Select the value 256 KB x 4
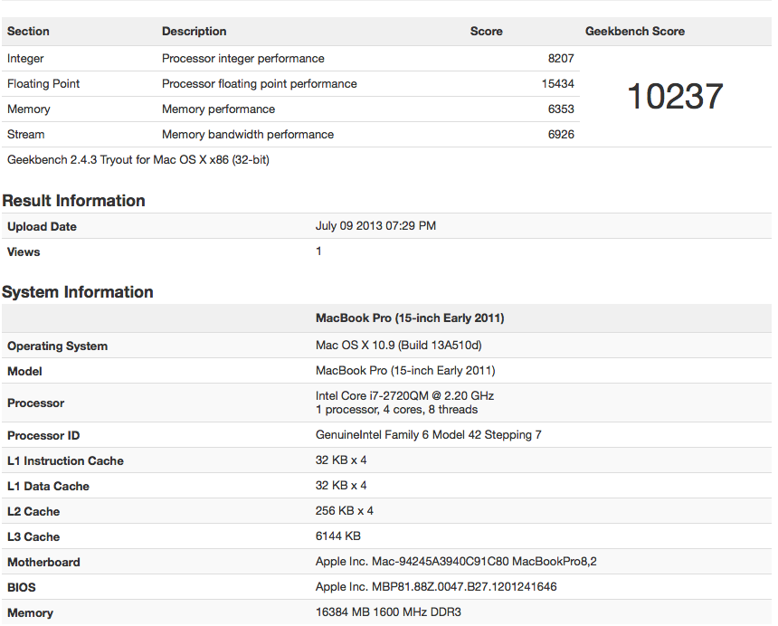Viewport: 778px width, 626px height. tap(345, 511)
